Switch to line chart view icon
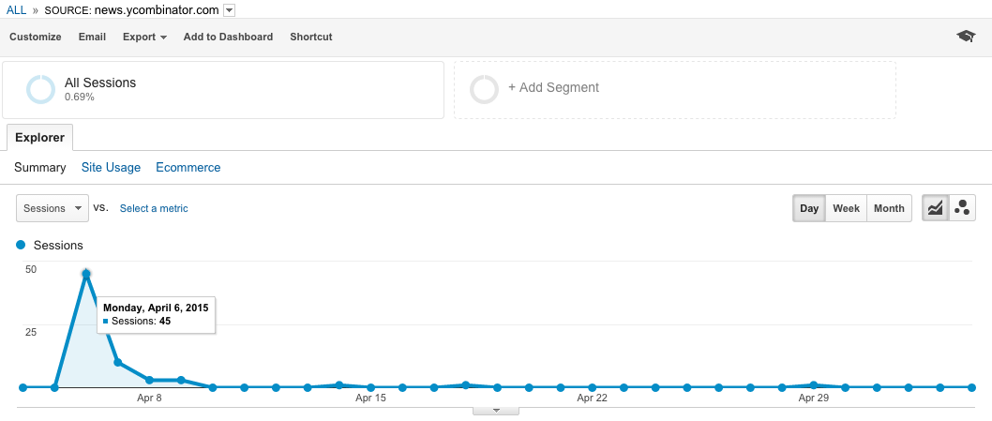The height and width of the screenshot is (421, 992). point(936,207)
